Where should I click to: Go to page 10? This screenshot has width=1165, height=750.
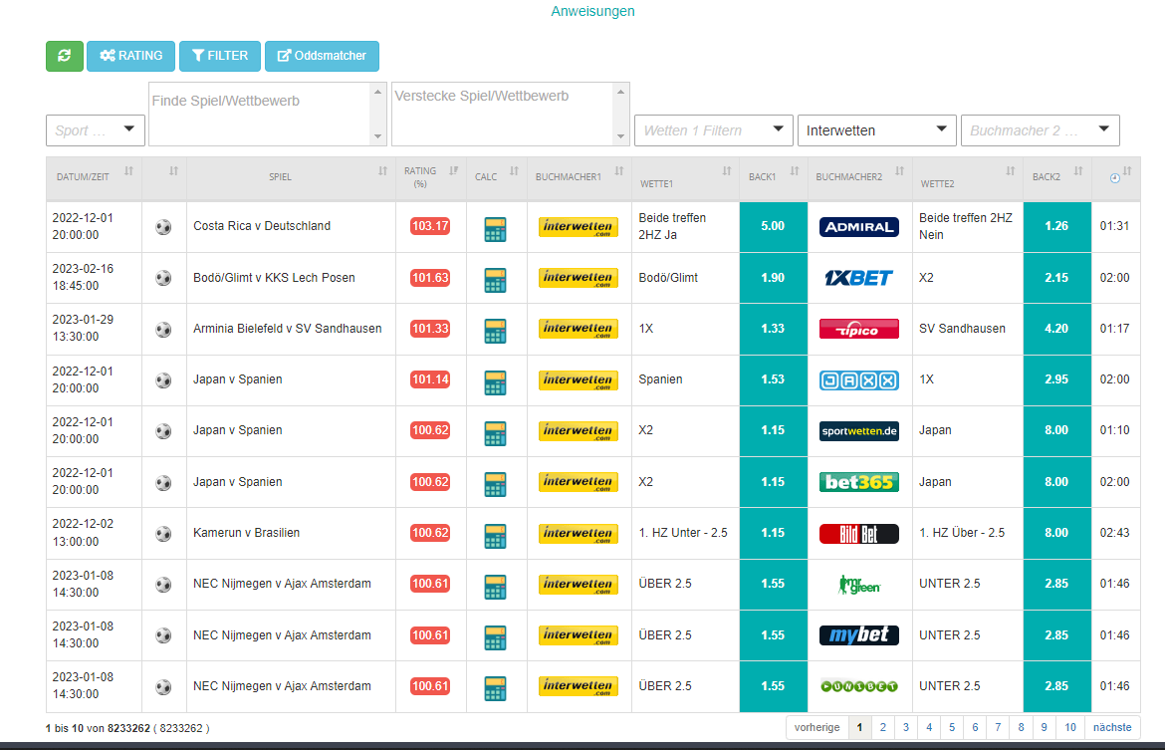[1069, 728]
